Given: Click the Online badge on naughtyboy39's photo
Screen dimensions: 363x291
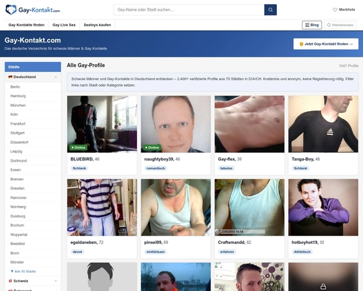Looking at the screenshot, I should pos(152,148).
